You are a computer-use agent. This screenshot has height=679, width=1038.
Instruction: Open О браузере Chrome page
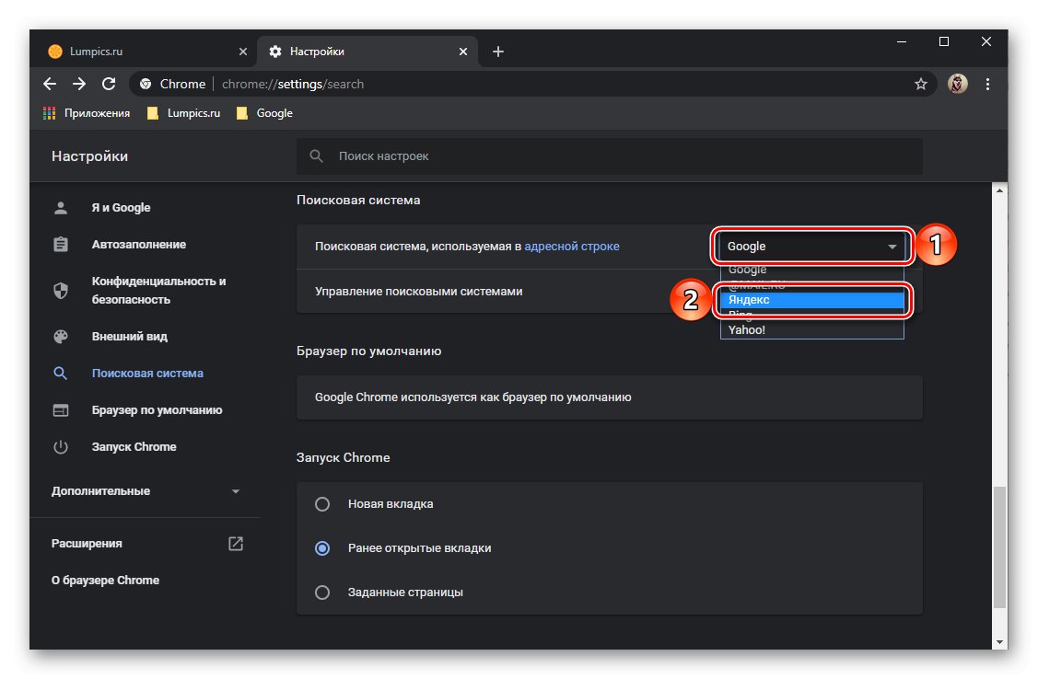coord(105,581)
